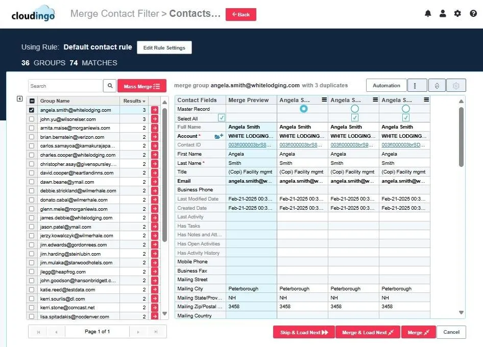
Task: Open john.yu@wilsonelser.com group via red arrow
Action: point(155,119)
